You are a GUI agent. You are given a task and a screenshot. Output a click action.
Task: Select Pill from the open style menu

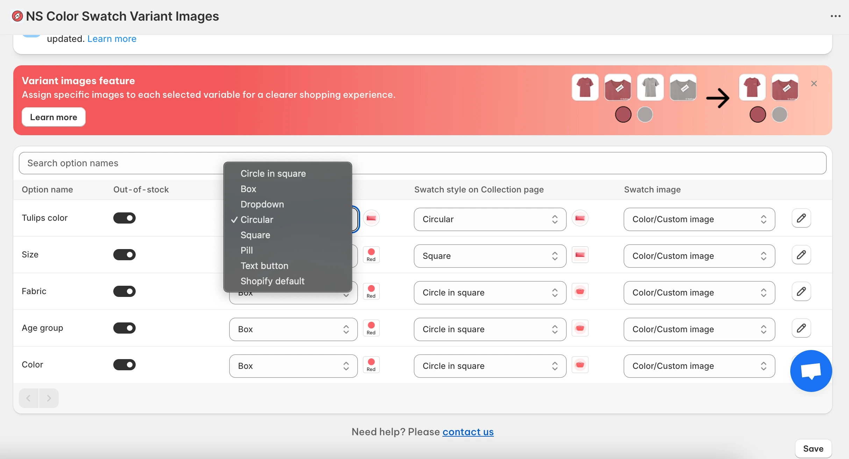[247, 250]
